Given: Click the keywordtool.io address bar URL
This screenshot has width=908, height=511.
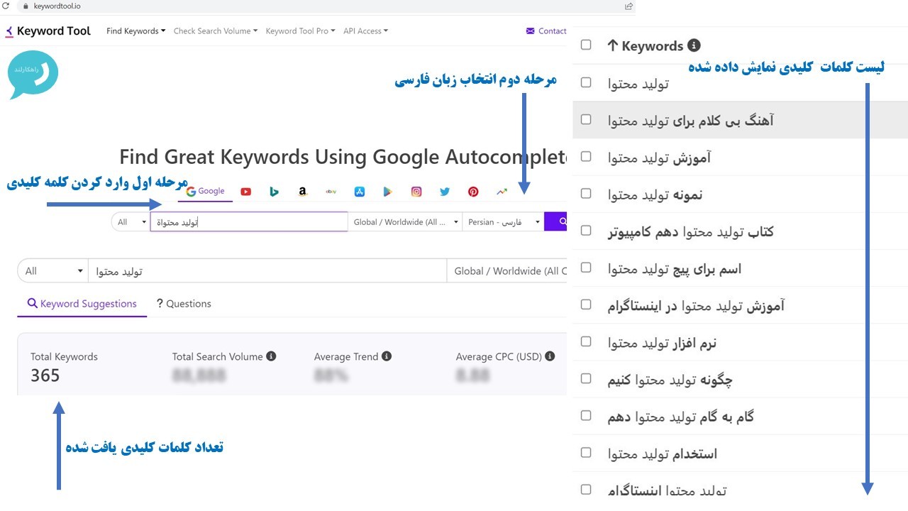Looking at the screenshot, I should 57,6.
